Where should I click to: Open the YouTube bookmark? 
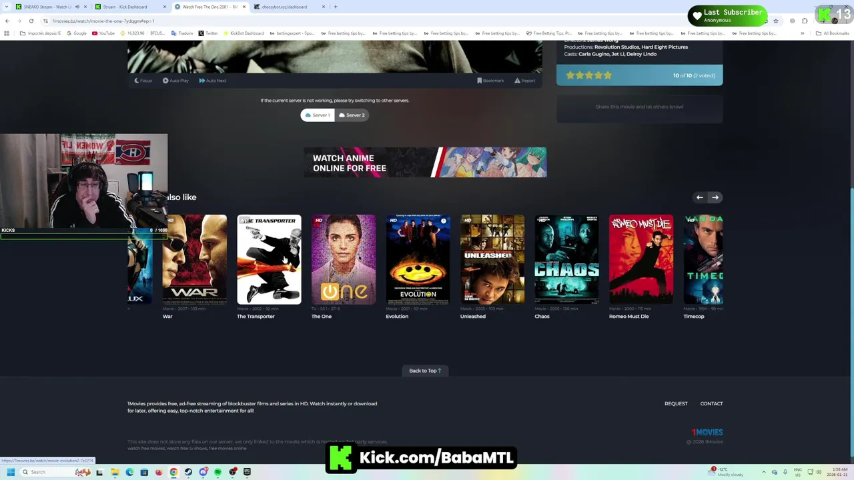(103, 33)
